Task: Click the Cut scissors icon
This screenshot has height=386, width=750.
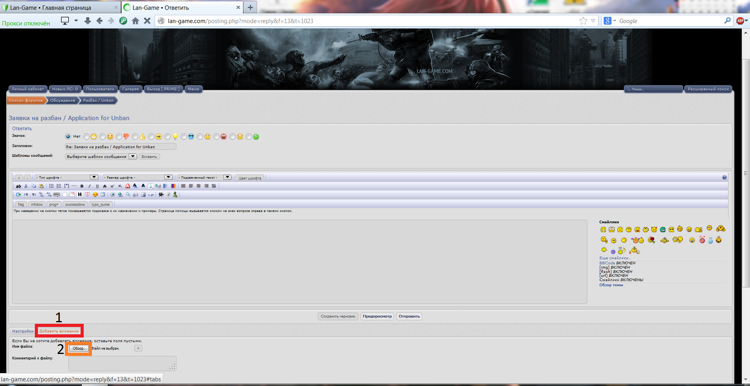Action: coord(26,186)
